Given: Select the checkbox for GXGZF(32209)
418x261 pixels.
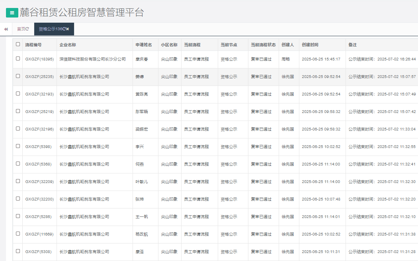Looking at the screenshot, I should tap(18, 181).
